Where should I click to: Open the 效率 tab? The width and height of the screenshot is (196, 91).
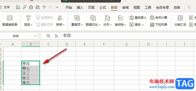click(177, 7)
